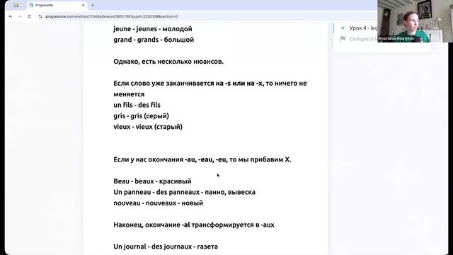Click the browser forward arrow

[x=20, y=16]
